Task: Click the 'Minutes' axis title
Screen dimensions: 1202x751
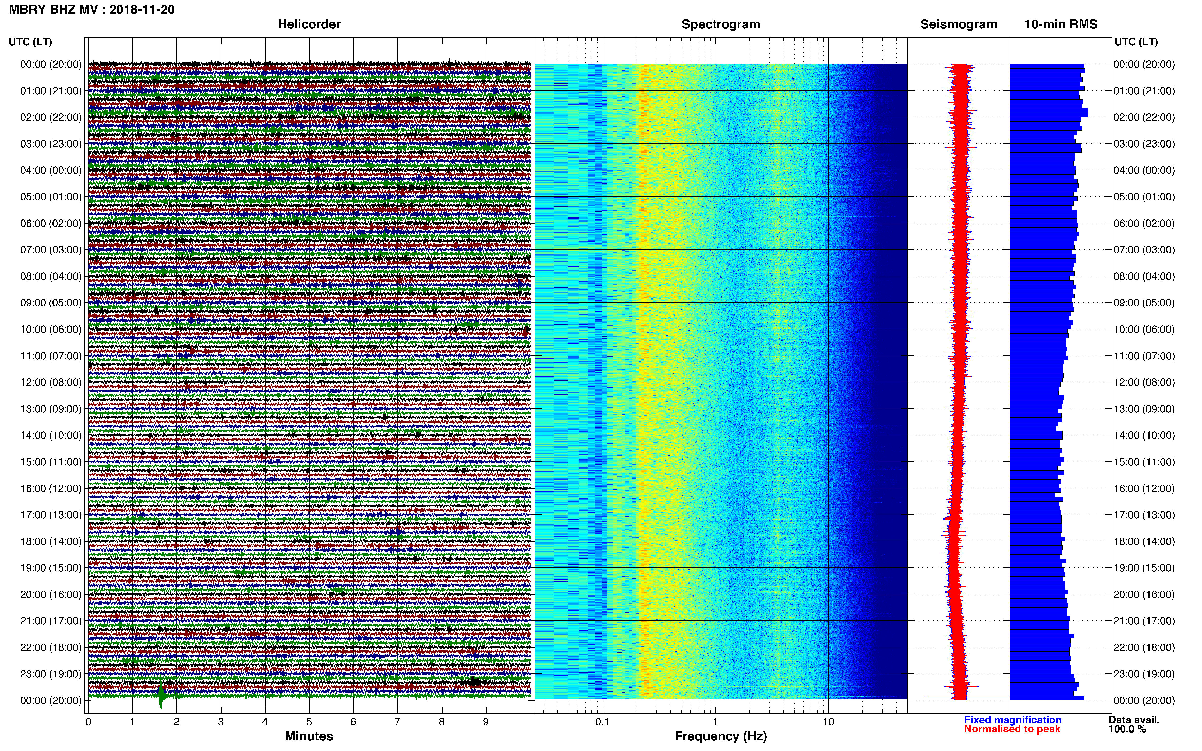Action: click(x=309, y=736)
